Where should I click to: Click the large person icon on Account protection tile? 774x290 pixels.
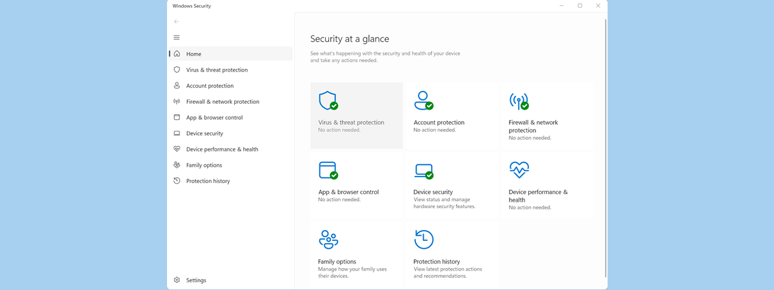click(424, 101)
